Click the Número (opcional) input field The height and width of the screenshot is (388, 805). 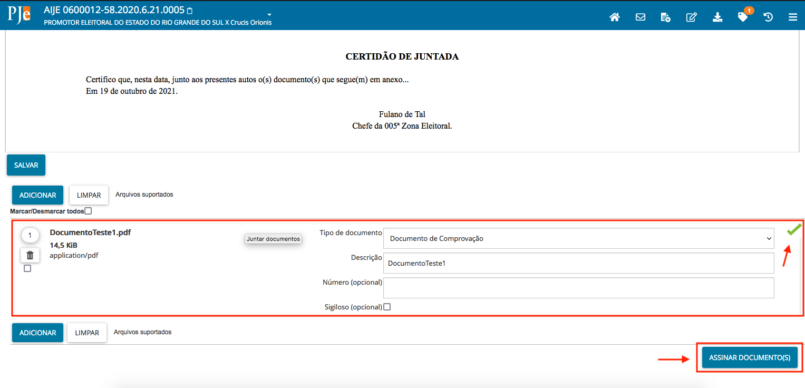click(578, 288)
